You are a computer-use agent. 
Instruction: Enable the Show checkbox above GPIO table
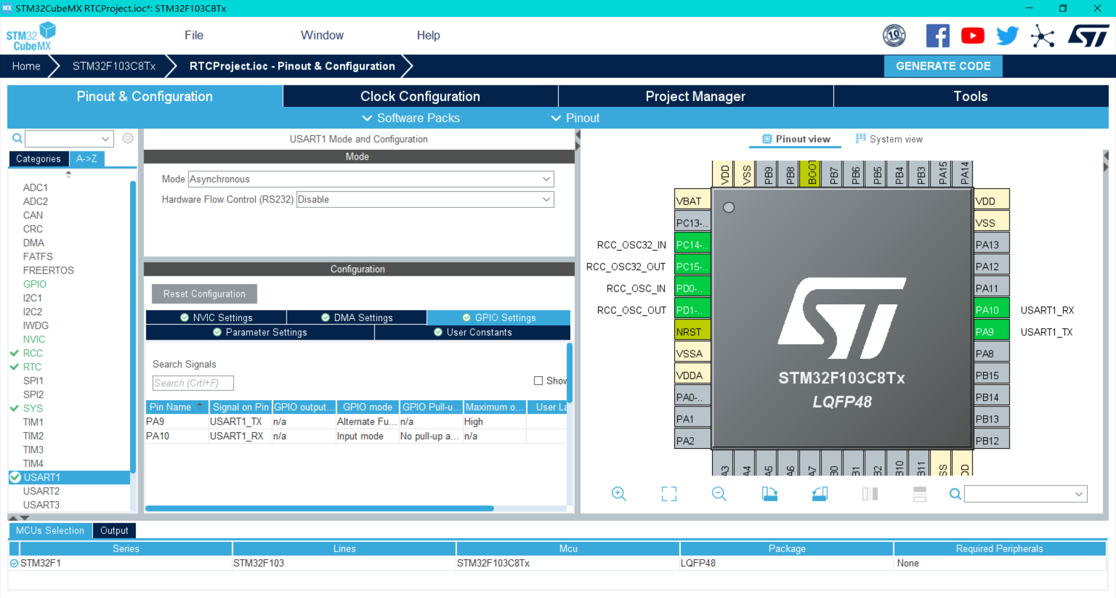point(538,380)
